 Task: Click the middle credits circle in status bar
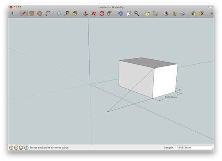16,148
